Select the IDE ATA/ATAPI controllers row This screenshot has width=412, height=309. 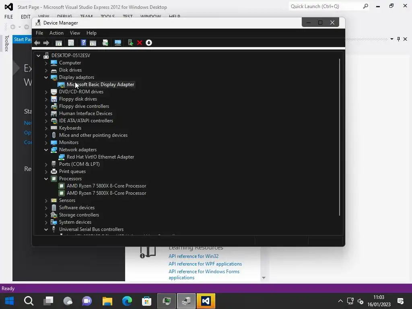[86, 121]
